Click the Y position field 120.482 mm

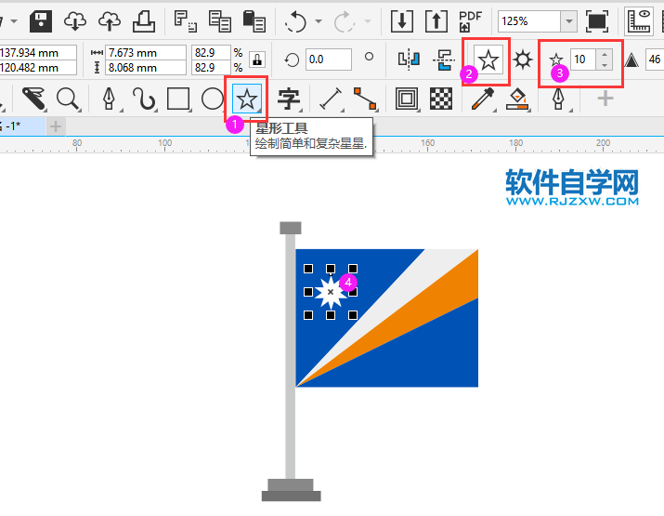[x=38, y=68]
